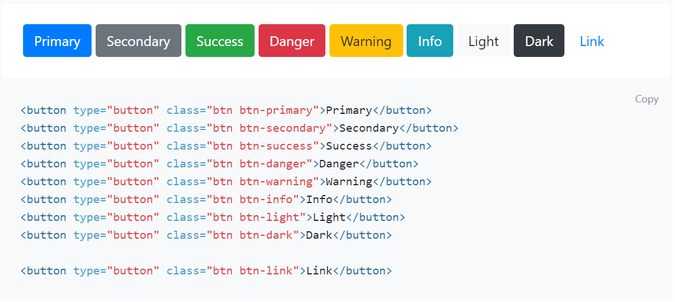Click the btn-info code line

coord(206,200)
